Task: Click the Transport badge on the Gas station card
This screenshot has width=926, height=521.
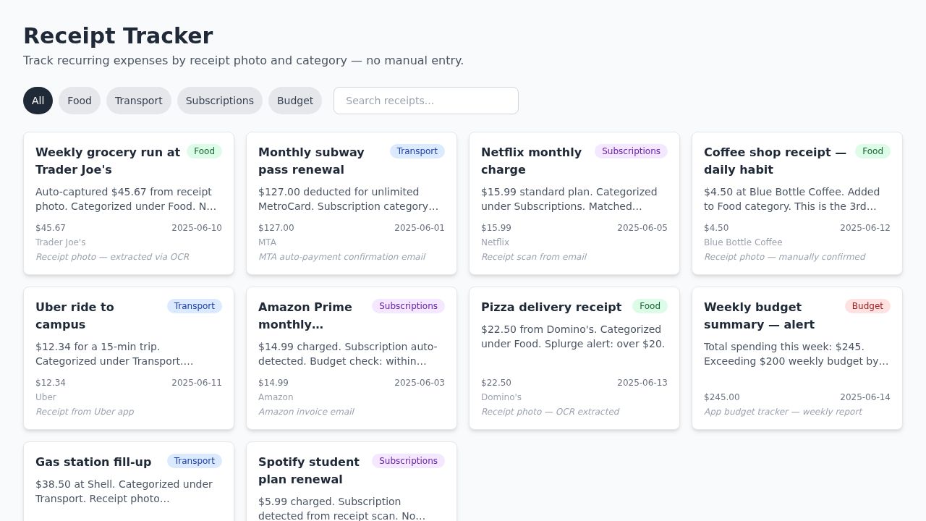Action: tap(195, 461)
